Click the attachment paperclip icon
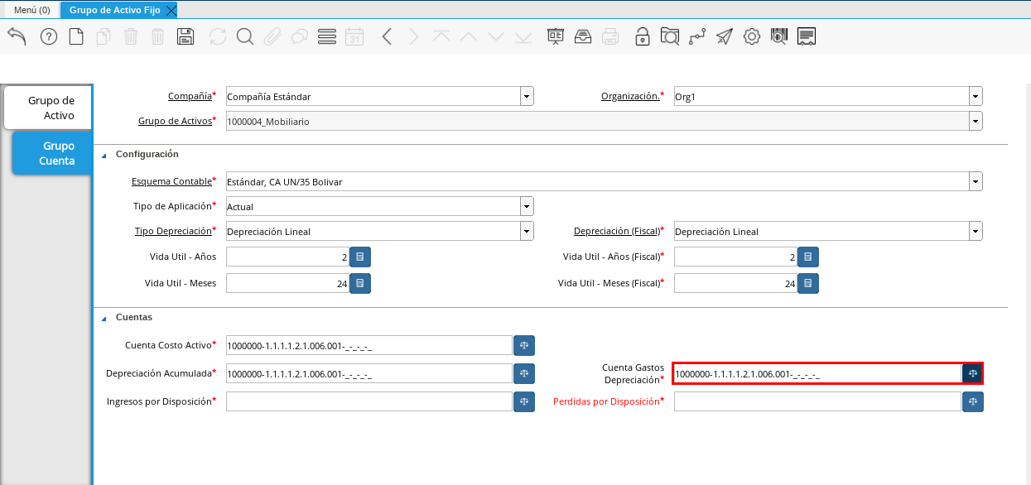 tap(272, 36)
